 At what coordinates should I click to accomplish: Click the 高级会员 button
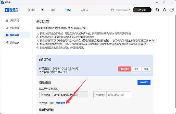point(142,10)
